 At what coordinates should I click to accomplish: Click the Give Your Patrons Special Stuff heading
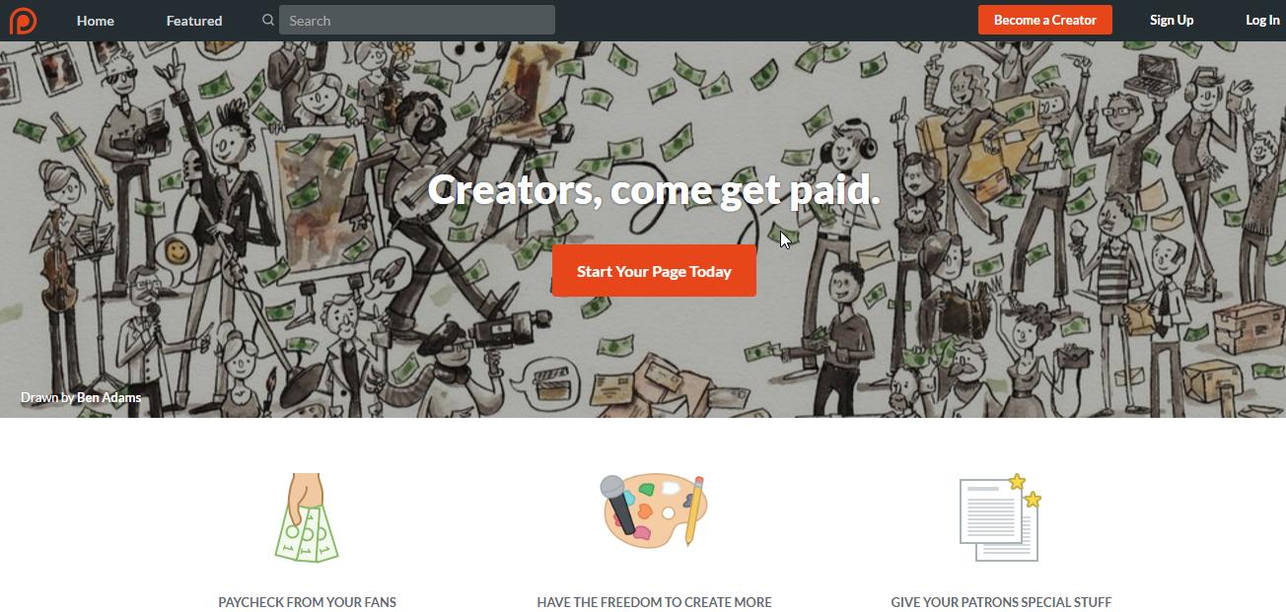pos(1001,601)
